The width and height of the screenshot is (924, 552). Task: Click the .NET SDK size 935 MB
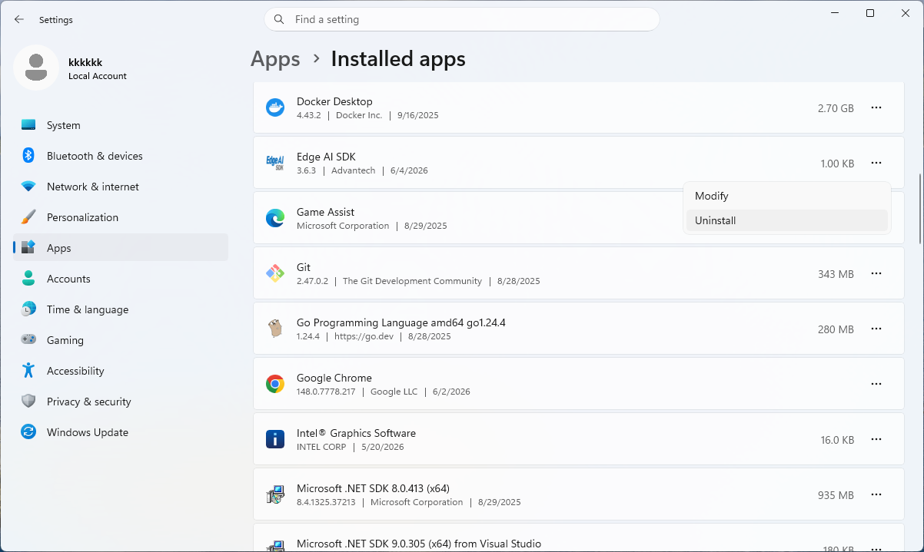click(x=836, y=495)
